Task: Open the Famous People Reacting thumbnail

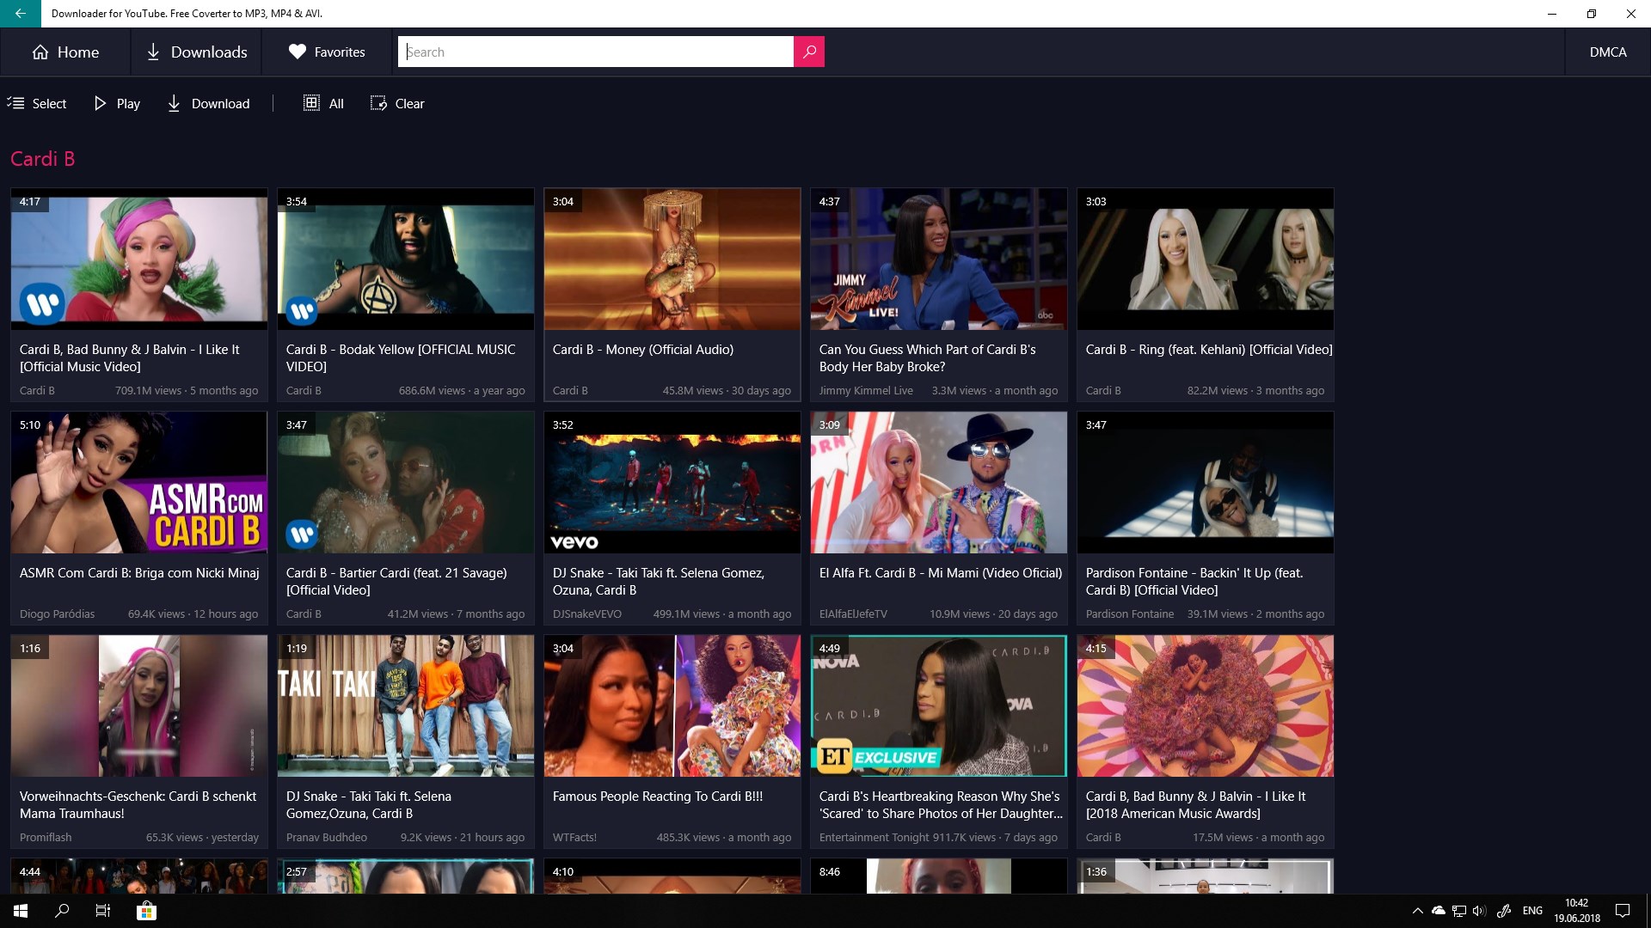Action: point(672,705)
